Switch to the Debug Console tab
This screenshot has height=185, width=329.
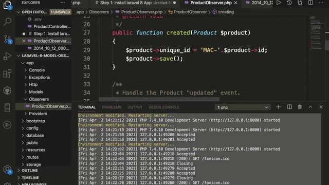click(x=164, y=107)
